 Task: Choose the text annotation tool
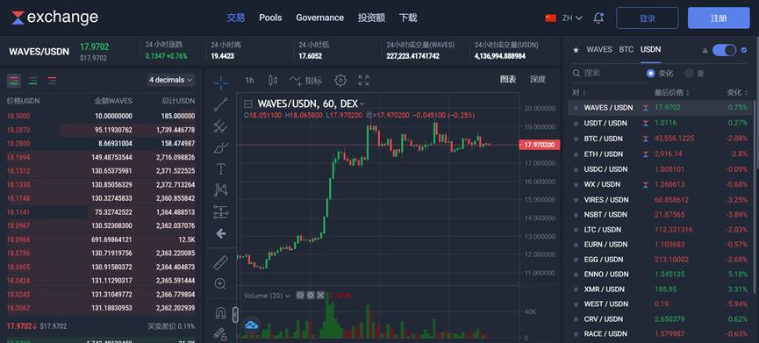[221, 168]
